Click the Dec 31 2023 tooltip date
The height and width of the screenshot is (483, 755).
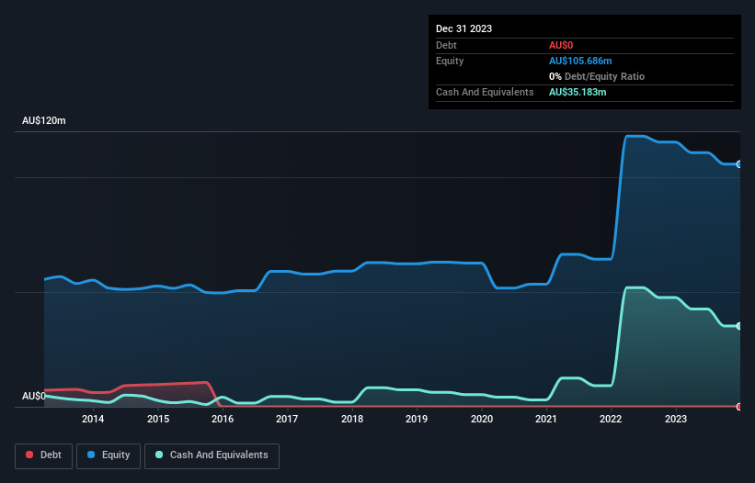click(x=463, y=28)
